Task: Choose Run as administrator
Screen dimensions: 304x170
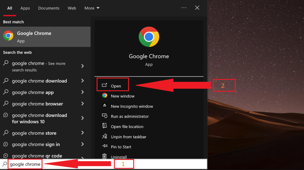Action: coord(130,116)
